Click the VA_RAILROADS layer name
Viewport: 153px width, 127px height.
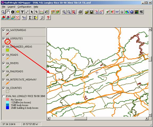15,71
